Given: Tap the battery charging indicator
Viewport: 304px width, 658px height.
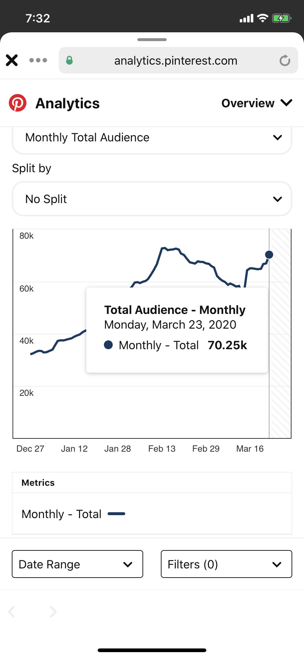Looking at the screenshot, I should [281, 18].
